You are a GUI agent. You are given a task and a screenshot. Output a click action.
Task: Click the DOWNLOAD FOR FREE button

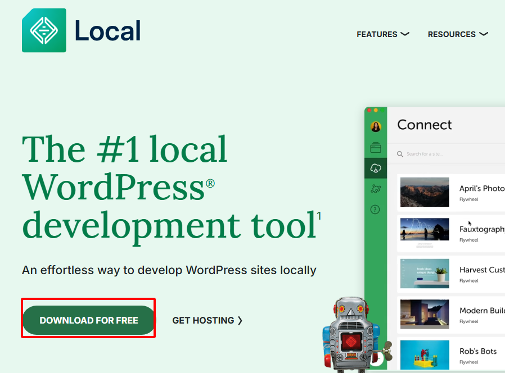pyautogui.click(x=88, y=320)
